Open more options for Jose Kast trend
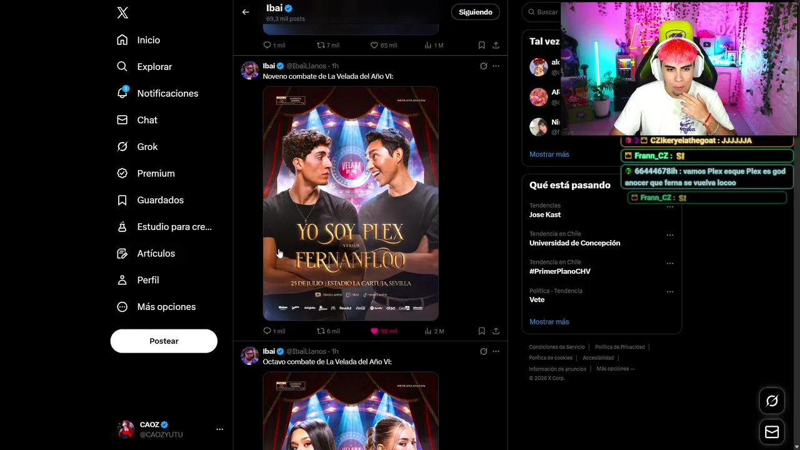 tap(670, 207)
